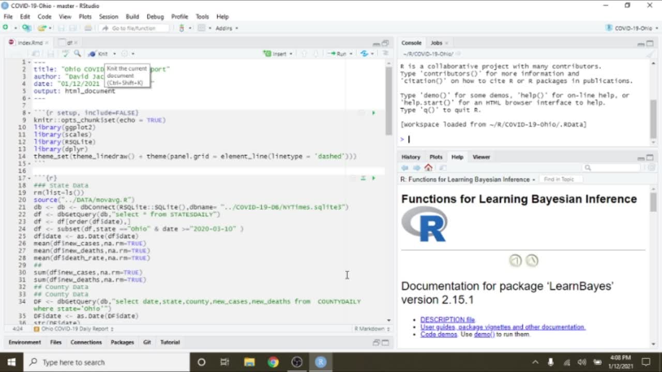Open the Tools menu

pyautogui.click(x=202, y=17)
